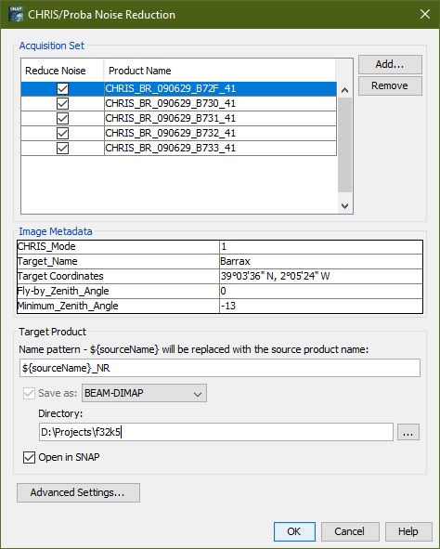Toggle the Save as checkbox

tap(29, 393)
